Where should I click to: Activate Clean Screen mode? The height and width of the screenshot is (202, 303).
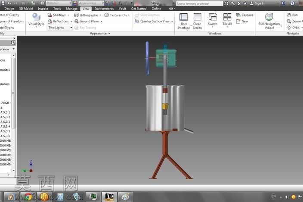tap(197, 21)
